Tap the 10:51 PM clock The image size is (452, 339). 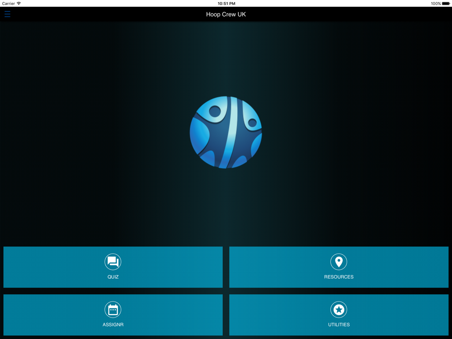(x=226, y=4)
